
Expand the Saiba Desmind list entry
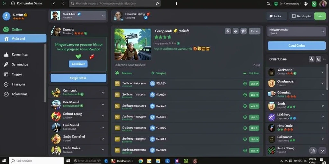(x=103, y=138)
